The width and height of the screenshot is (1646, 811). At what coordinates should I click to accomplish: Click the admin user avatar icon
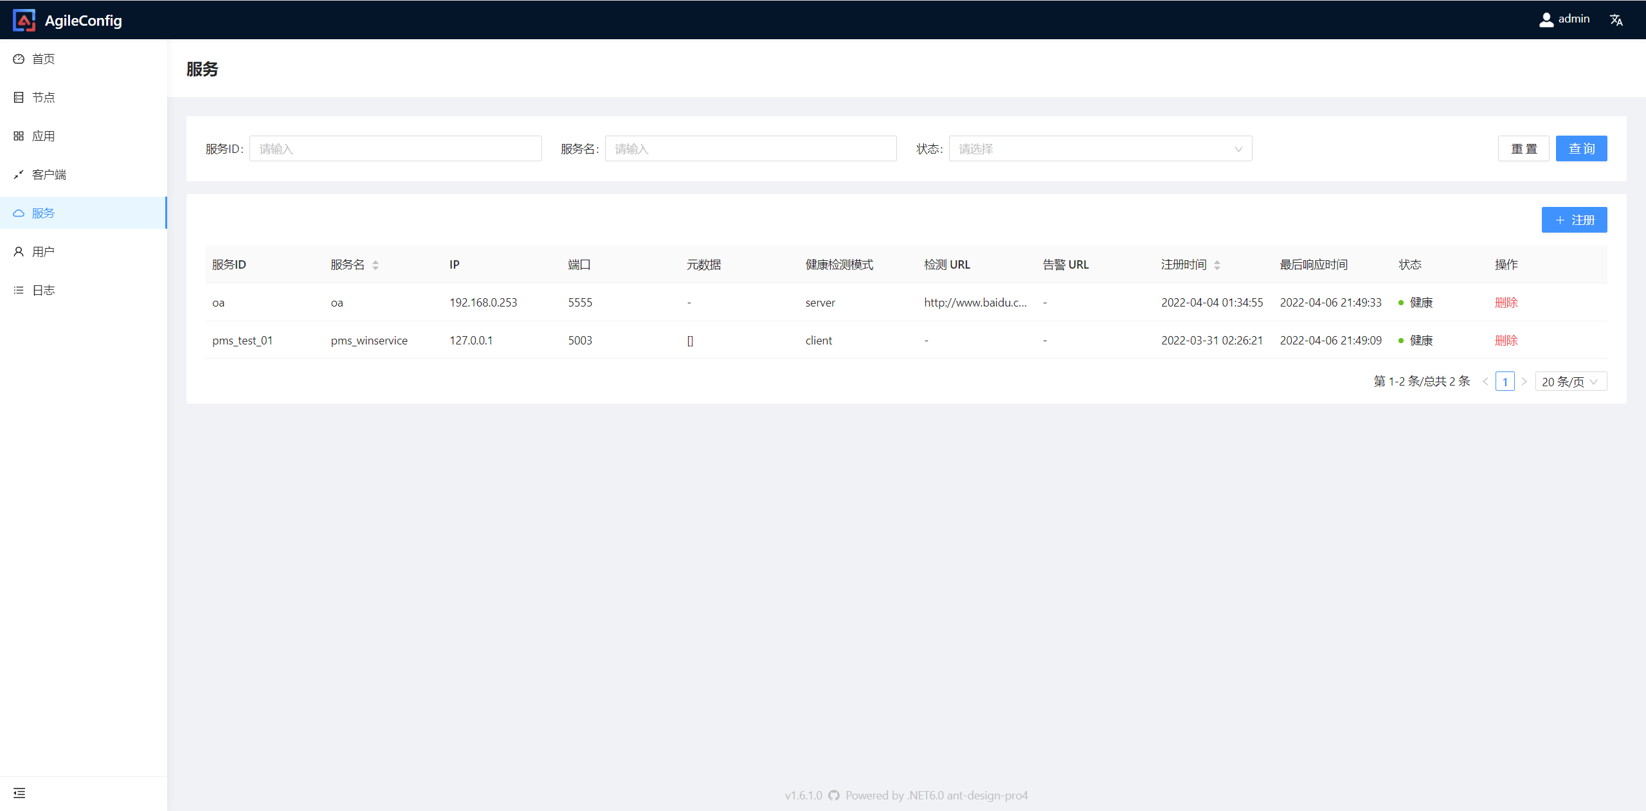point(1546,20)
